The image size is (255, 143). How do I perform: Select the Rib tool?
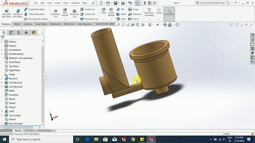[120, 10]
